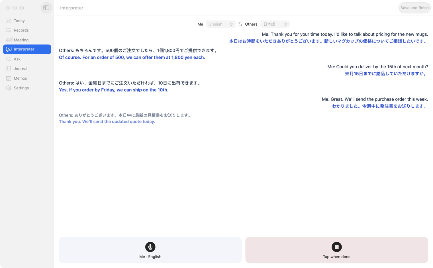Viewport: 433px width, 268px height.
Task: Open the Me language dropdown (English)
Action: click(x=220, y=24)
